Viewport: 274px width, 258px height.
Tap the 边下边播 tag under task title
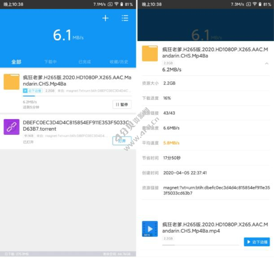point(32,90)
